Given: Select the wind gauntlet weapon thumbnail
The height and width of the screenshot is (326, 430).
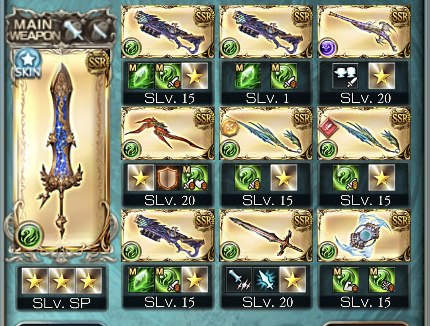Looking at the screenshot, I should click(364, 235).
